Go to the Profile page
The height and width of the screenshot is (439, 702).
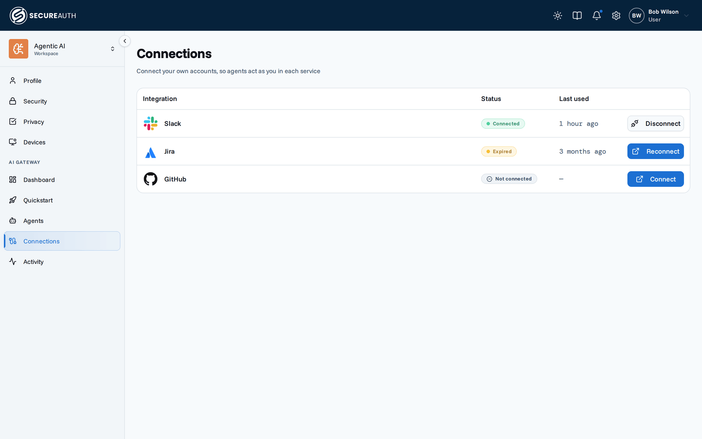tap(62, 80)
